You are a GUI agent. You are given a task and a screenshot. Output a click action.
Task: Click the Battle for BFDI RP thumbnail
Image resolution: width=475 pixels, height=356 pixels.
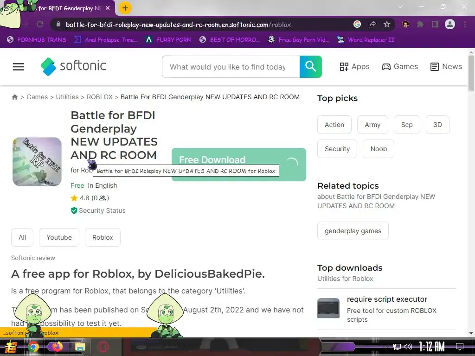[37, 161]
